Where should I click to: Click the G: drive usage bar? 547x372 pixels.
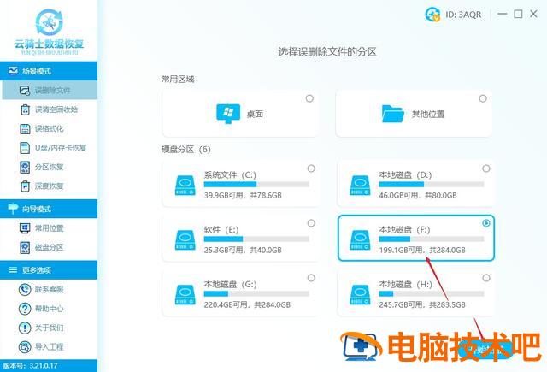[x=256, y=294]
